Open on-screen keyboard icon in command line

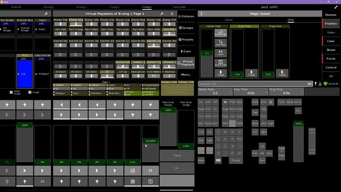point(310,84)
